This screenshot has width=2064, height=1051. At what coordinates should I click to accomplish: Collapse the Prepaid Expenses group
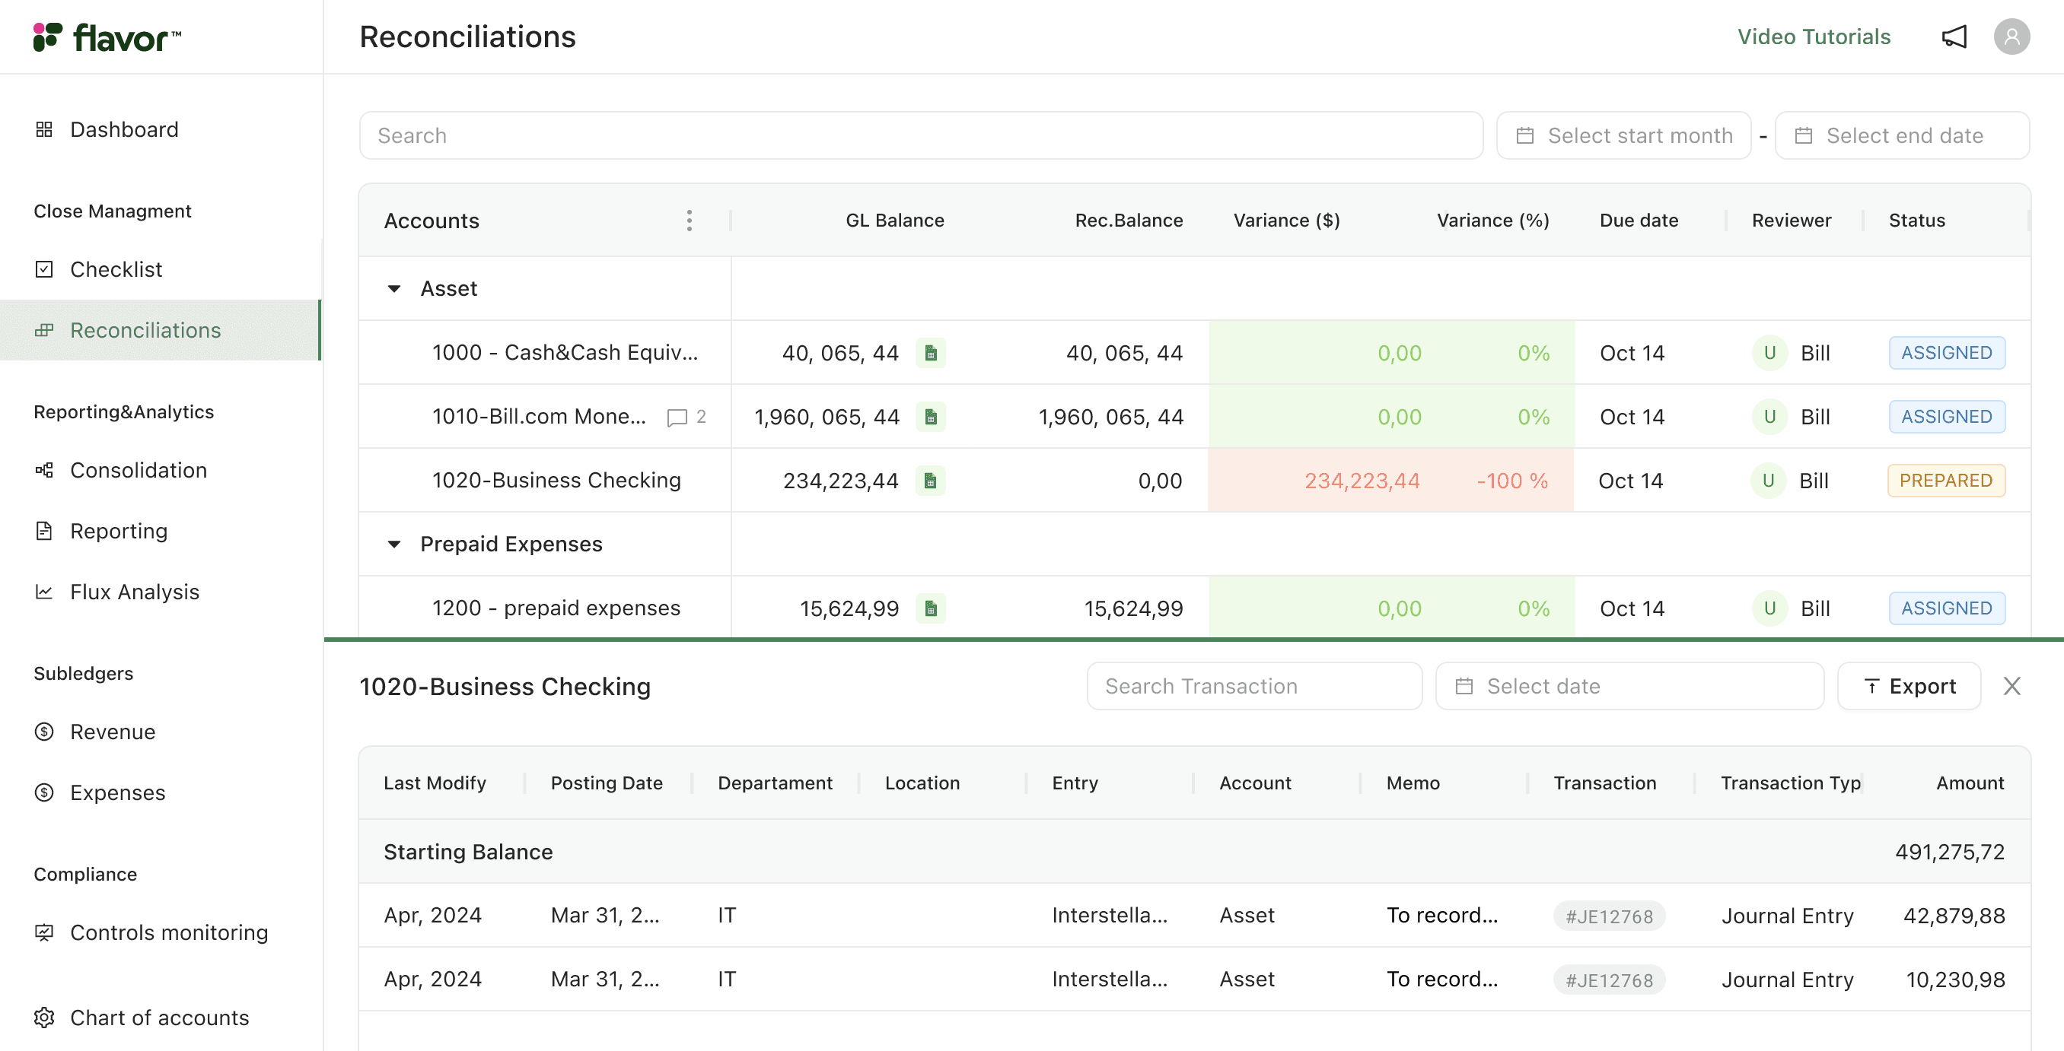393,544
